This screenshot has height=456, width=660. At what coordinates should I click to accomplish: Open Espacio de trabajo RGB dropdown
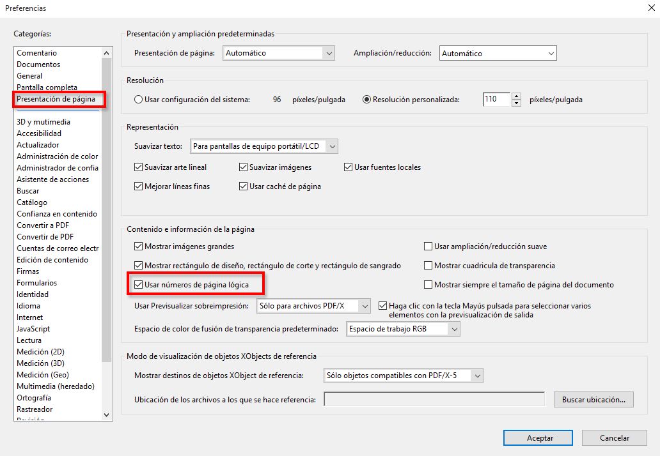click(x=404, y=329)
